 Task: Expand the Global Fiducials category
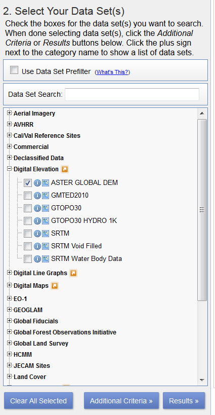10,321
